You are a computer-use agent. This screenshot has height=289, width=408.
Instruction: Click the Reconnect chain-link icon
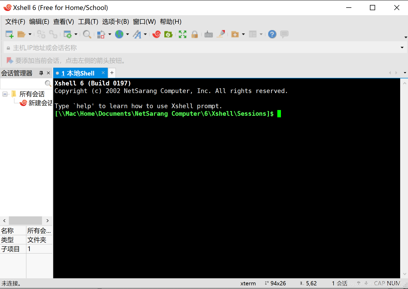tap(53, 34)
